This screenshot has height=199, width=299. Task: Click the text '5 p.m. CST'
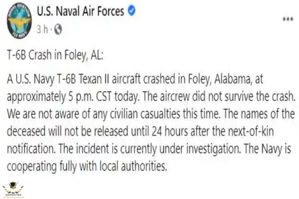[x=90, y=96]
